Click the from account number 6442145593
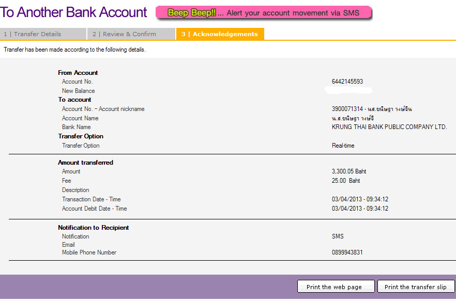Screen dimensions: 456x302 tap(347, 82)
